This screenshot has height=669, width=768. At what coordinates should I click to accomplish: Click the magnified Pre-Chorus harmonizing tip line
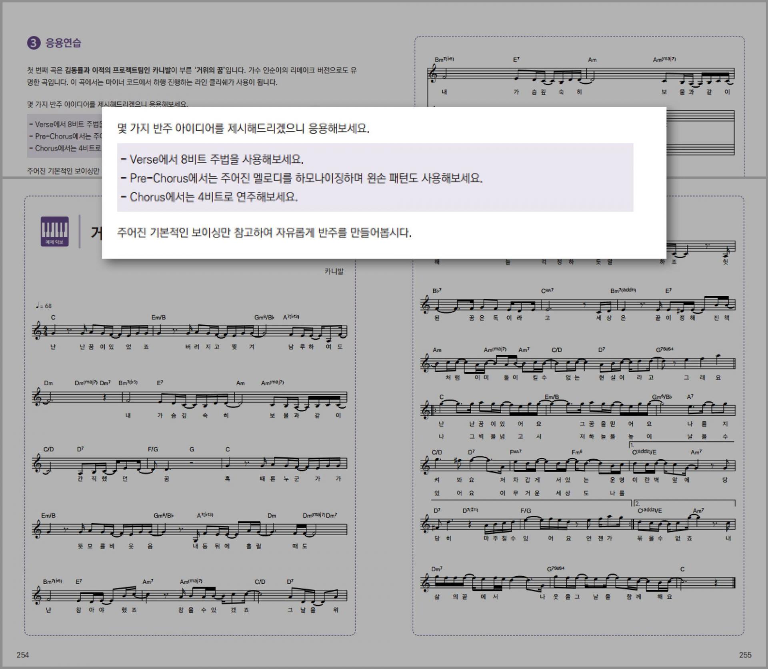(x=302, y=178)
